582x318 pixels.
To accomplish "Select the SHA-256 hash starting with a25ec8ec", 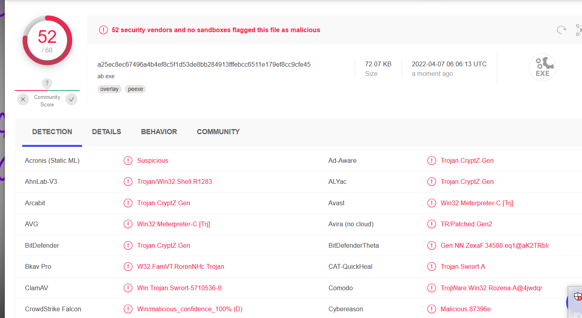I will coord(204,64).
